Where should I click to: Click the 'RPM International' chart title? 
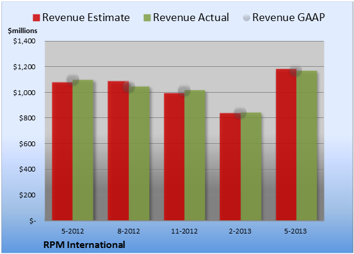84,245
